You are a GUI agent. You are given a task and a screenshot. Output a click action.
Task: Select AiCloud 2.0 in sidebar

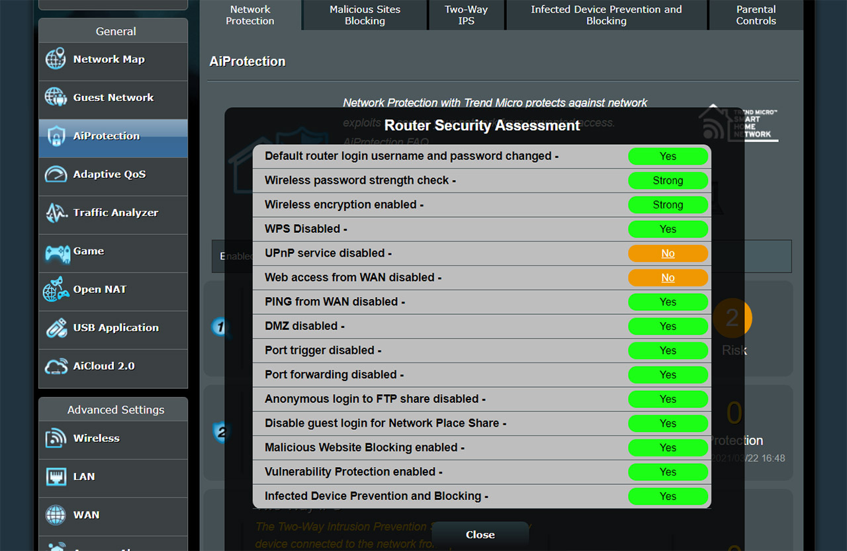[x=113, y=368]
